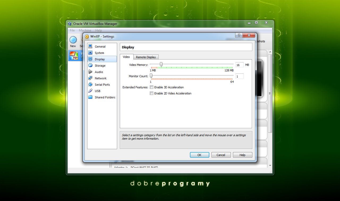
Task: Select the Display monitor icon in sidebar
Action: (90, 59)
